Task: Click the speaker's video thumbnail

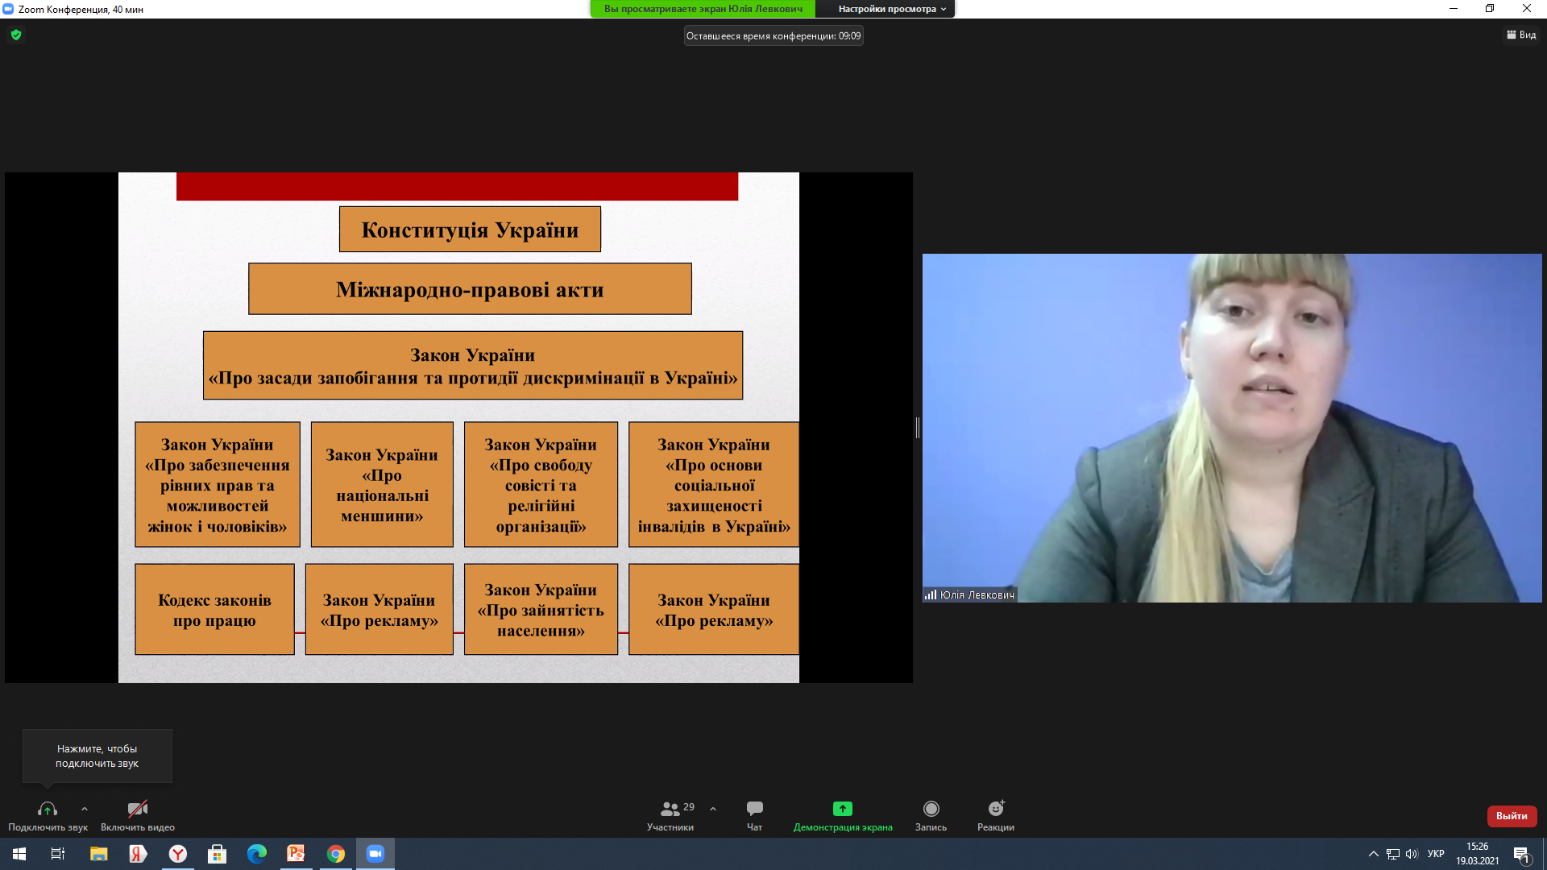Action: pos(1231,428)
